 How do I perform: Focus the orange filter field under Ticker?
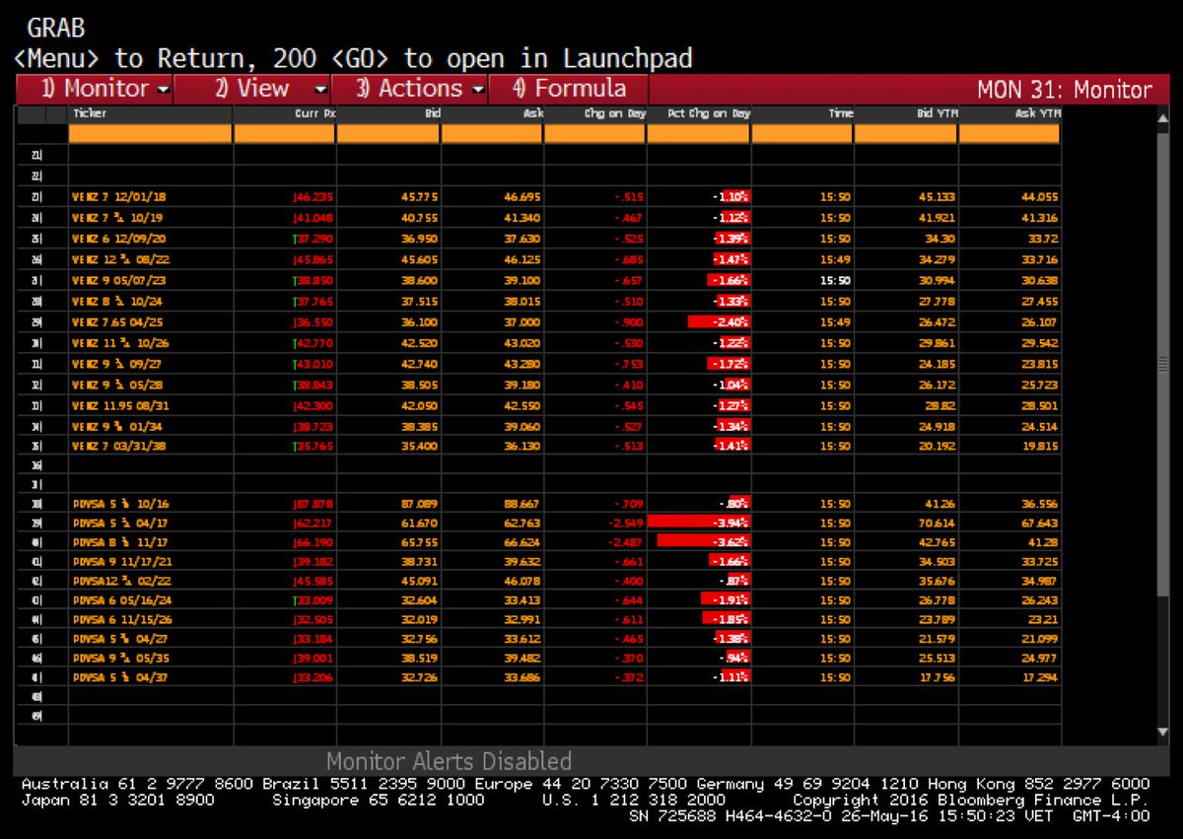pos(150,134)
